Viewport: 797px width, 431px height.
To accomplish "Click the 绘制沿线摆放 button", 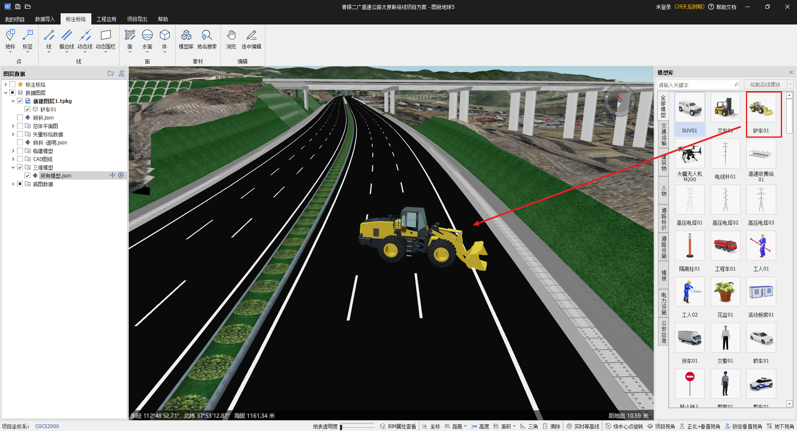I will [765, 85].
